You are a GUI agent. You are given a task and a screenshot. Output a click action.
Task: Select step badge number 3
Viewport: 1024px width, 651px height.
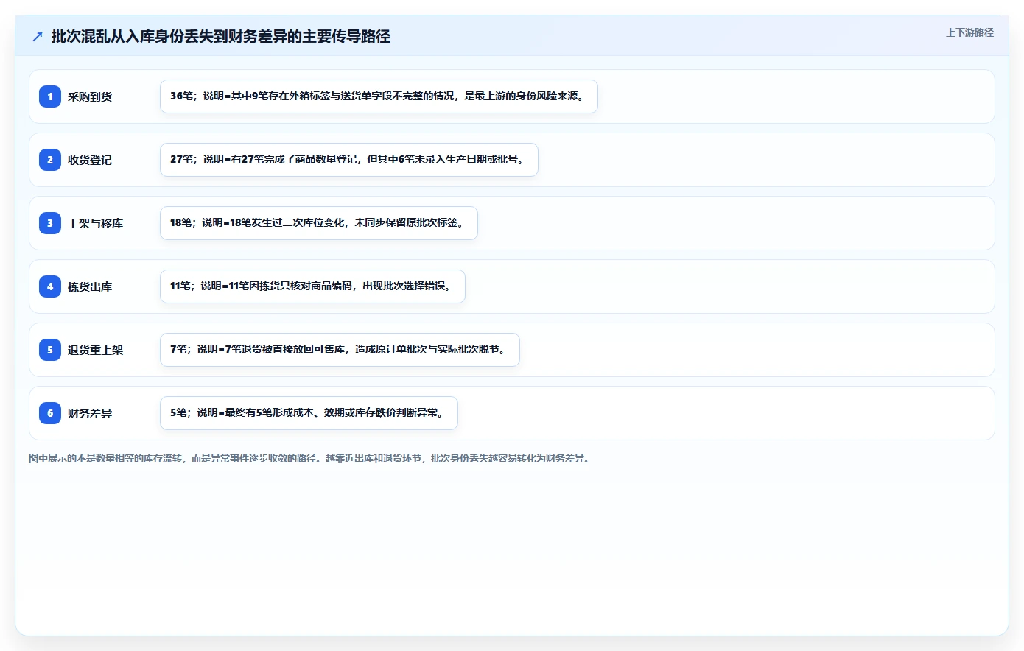click(50, 223)
